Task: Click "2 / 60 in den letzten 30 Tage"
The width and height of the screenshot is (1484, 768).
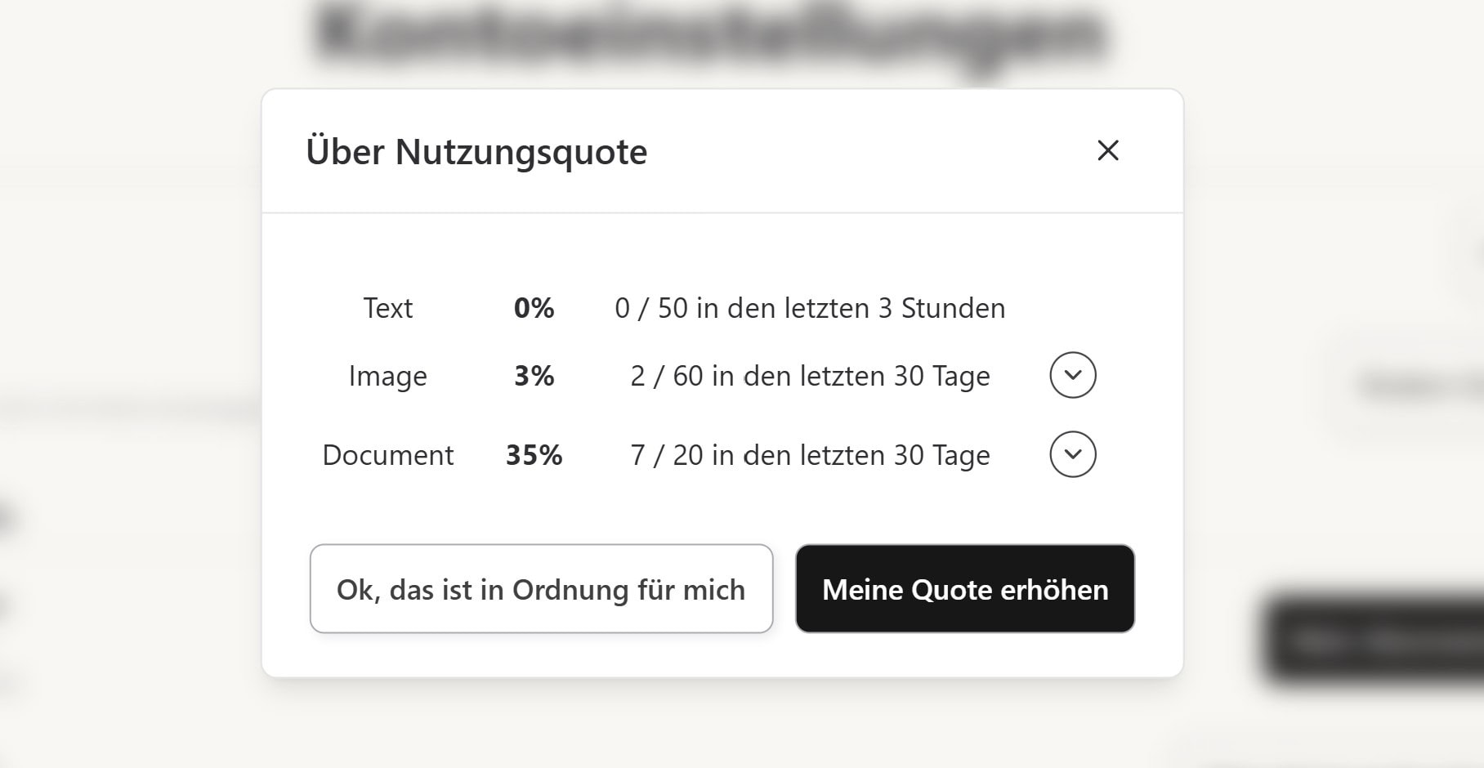Action: [x=810, y=376]
